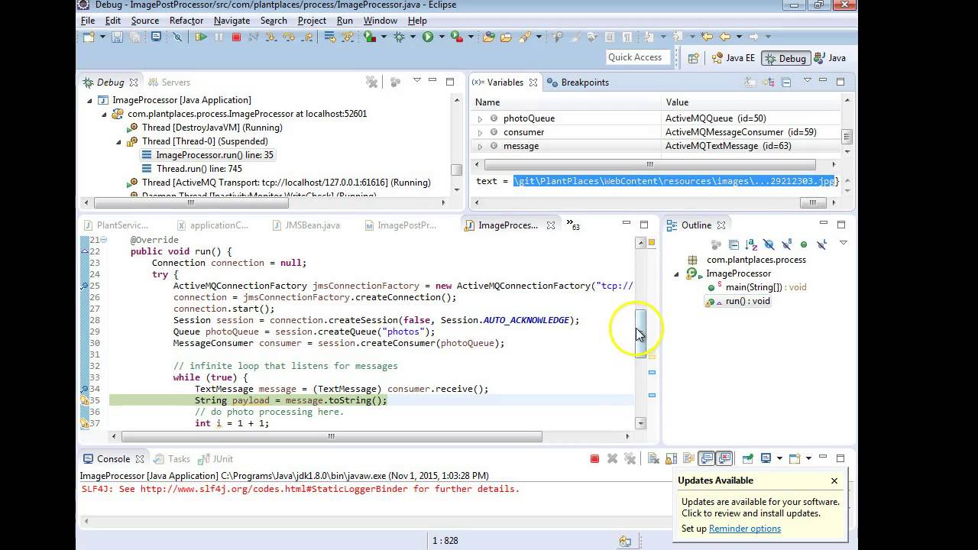Image resolution: width=978 pixels, height=550 pixels.
Task: Collapse the Thread [Thread-0] node
Action: (119, 141)
